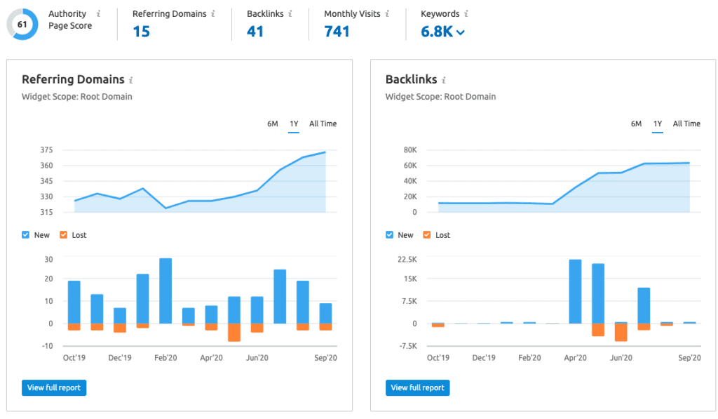Click the Referring Domains count 15

(x=141, y=32)
